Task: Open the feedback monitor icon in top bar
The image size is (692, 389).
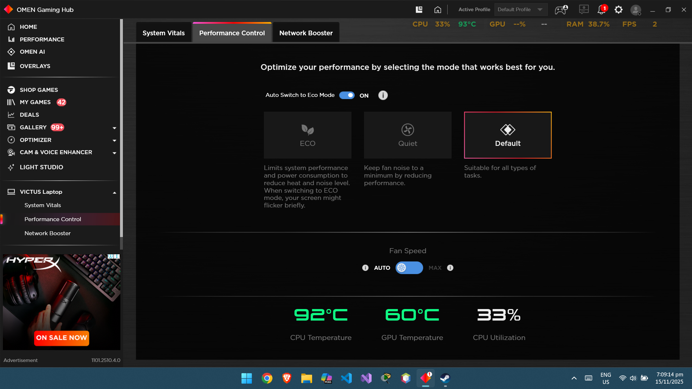Action: [584, 9]
